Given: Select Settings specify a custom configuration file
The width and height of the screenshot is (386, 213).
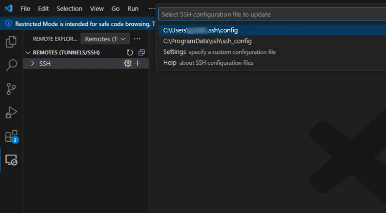Looking at the screenshot, I should (272, 52).
